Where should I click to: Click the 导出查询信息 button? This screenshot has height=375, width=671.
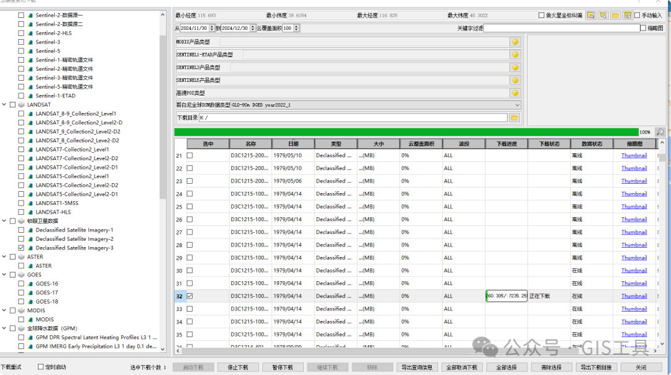pyautogui.click(x=417, y=368)
